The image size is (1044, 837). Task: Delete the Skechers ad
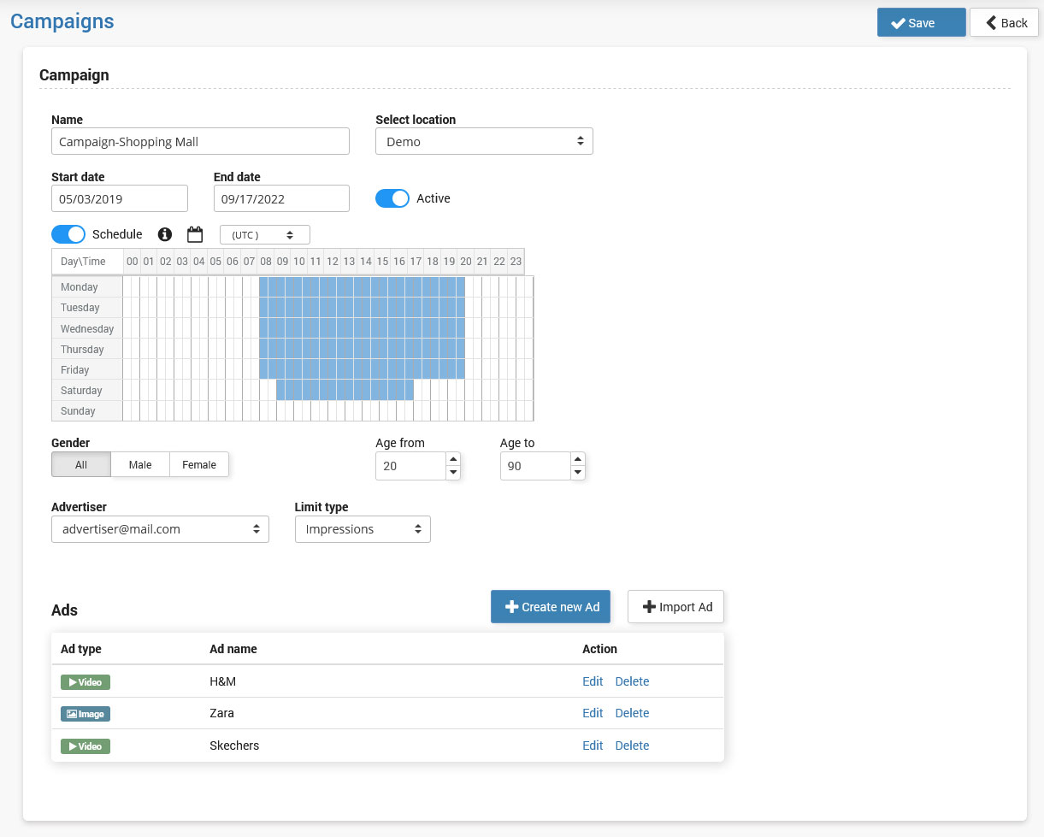(x=632, y=746)
